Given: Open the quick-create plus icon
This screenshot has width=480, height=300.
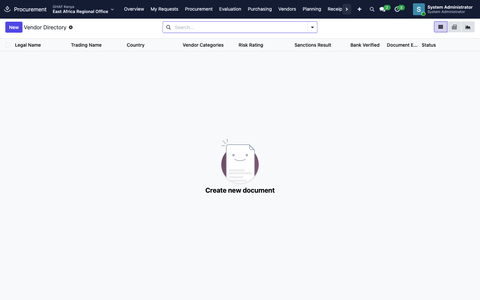Looking at the screenshot, I should pos(359,9).
